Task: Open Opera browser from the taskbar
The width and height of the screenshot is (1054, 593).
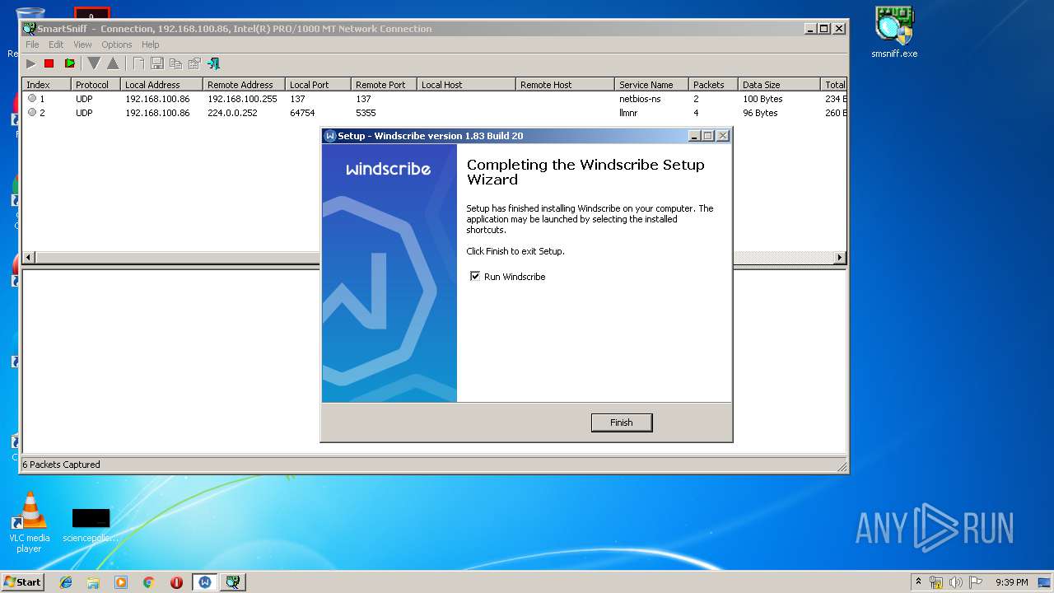Action: point(176,582)
